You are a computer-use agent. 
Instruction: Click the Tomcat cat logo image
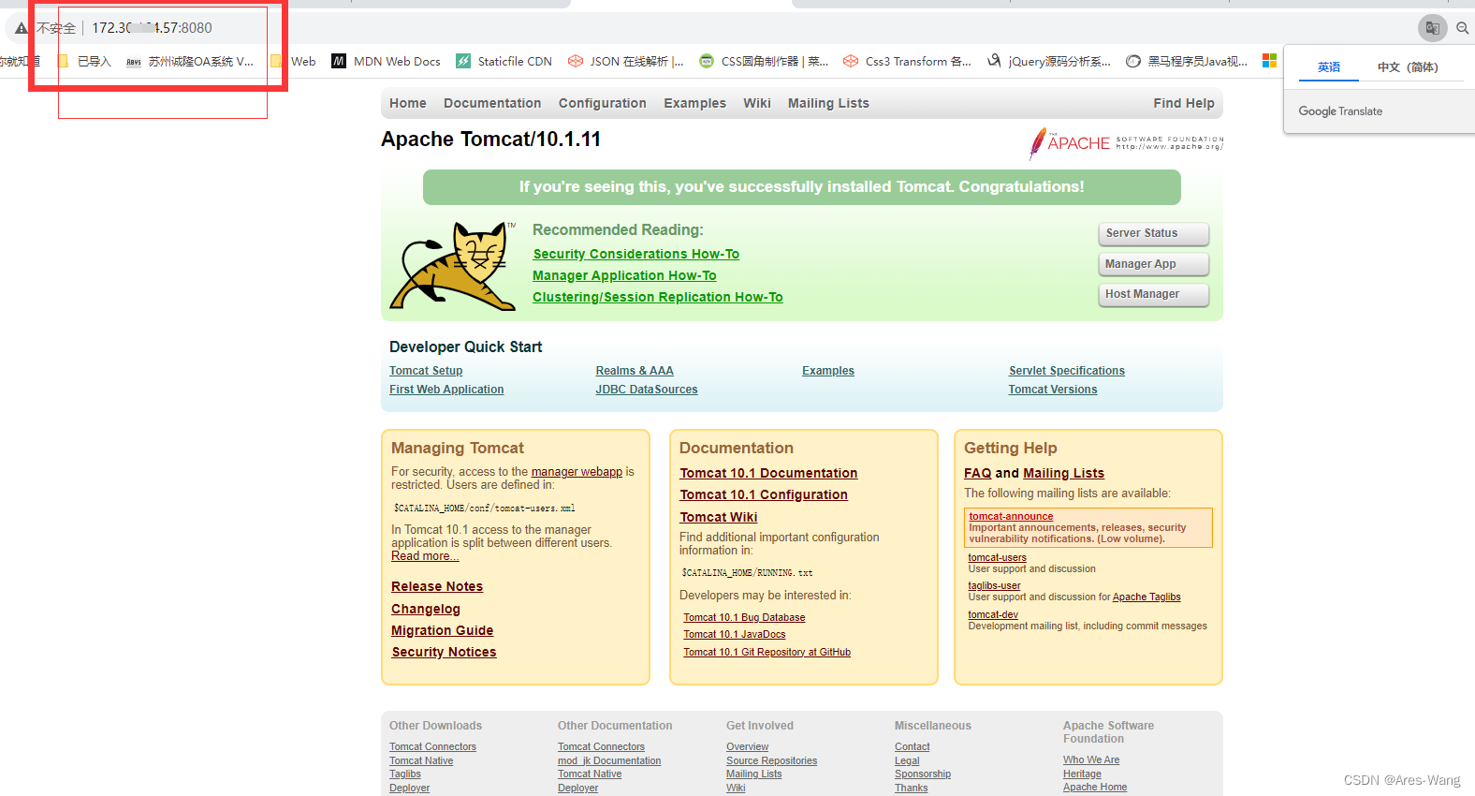(x=453, y=266)
